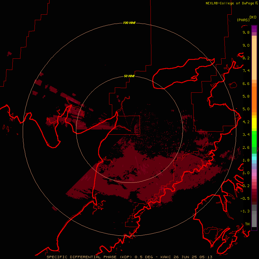Select the 9.0 scale value
259x259 pixels.
coord(246,45)
